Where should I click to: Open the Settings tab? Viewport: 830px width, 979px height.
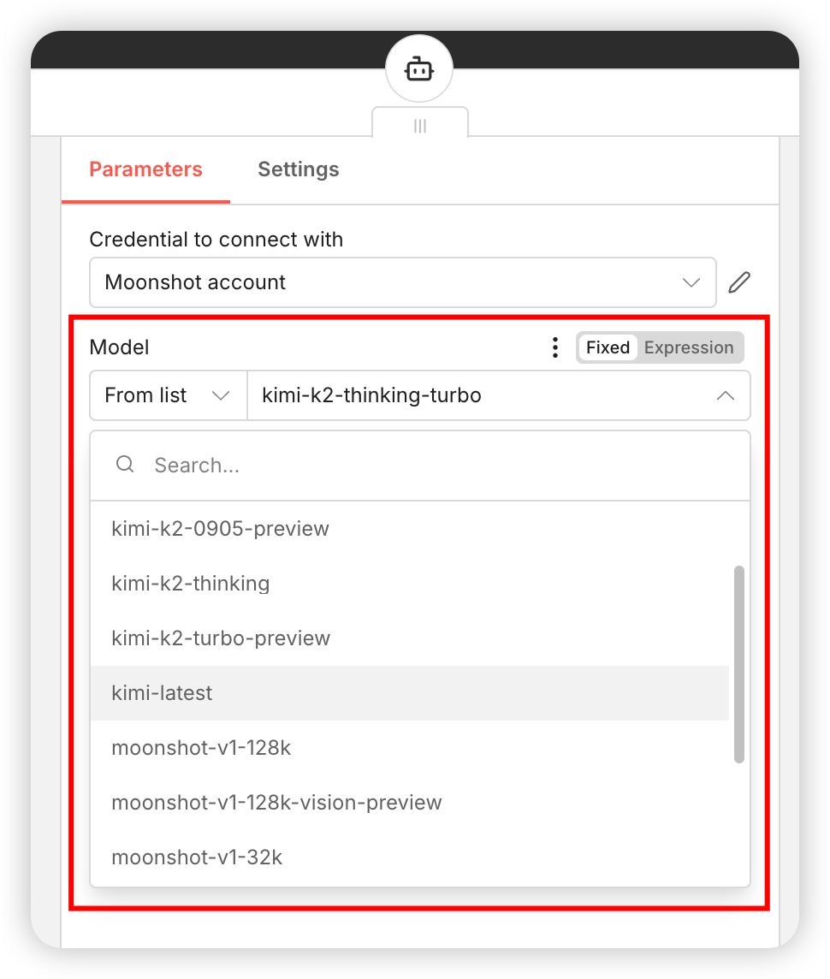coord(298,169)
